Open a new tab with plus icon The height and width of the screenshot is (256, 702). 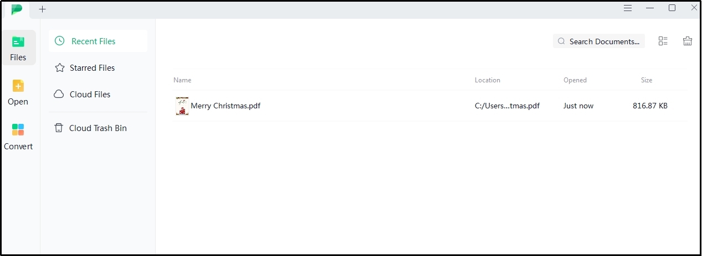pyautogui.click(x=43, y=9)
